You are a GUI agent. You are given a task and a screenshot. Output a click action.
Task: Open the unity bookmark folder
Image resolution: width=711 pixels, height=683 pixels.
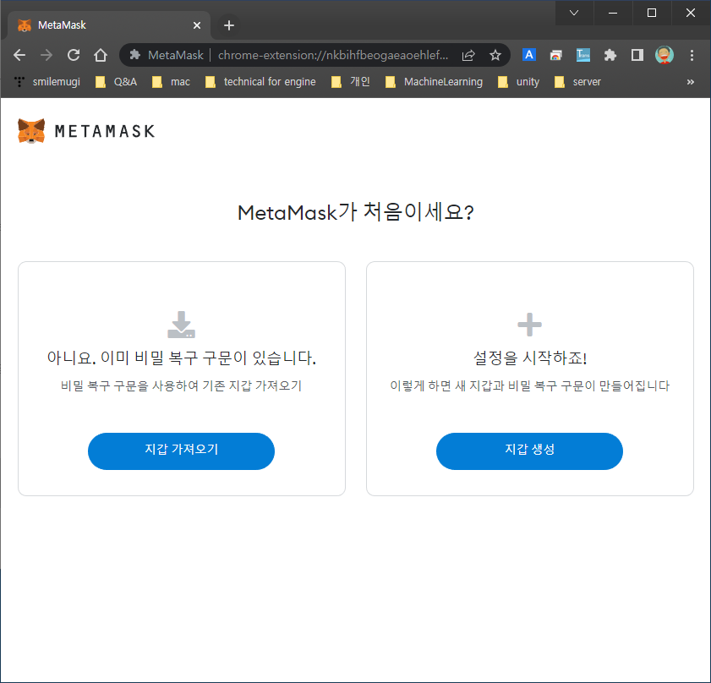[519, 82]
